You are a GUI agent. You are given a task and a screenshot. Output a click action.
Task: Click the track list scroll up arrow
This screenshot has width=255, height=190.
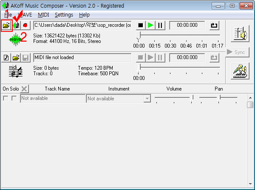250,98
